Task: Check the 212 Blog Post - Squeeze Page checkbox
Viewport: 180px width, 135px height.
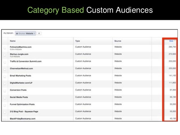Action: 5,112
